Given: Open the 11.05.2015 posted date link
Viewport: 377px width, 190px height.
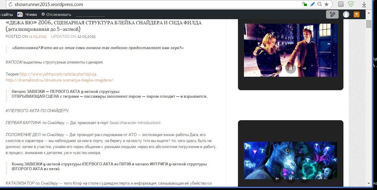Looking at the screenshot, I should tap(38, 37).
